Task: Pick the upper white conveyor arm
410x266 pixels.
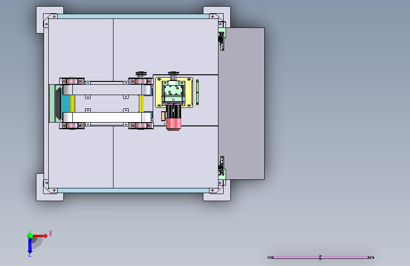Action: tap(107, 90)
